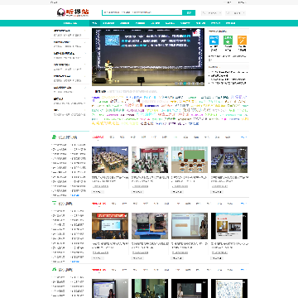298x298 pixels.
Task: Click the green icon beside third section heading
Action: 54,270
